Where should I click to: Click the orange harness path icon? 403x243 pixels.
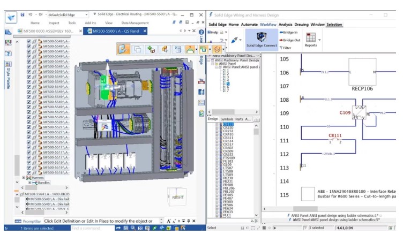190,49
